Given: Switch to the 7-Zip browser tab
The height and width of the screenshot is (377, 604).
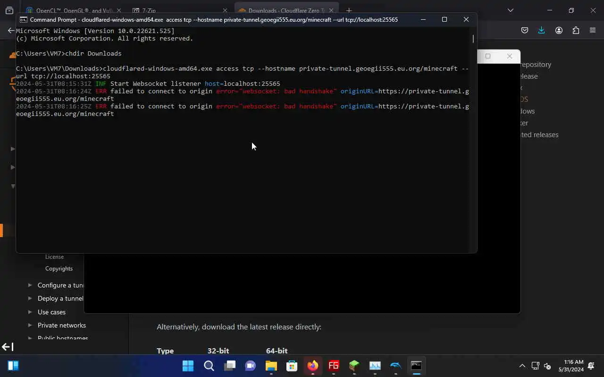Looking at the screenshot, I should (179, 10).
